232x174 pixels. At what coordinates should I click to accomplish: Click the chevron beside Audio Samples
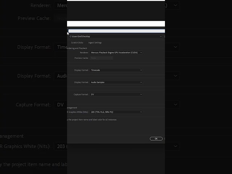(x=141, y=82)
